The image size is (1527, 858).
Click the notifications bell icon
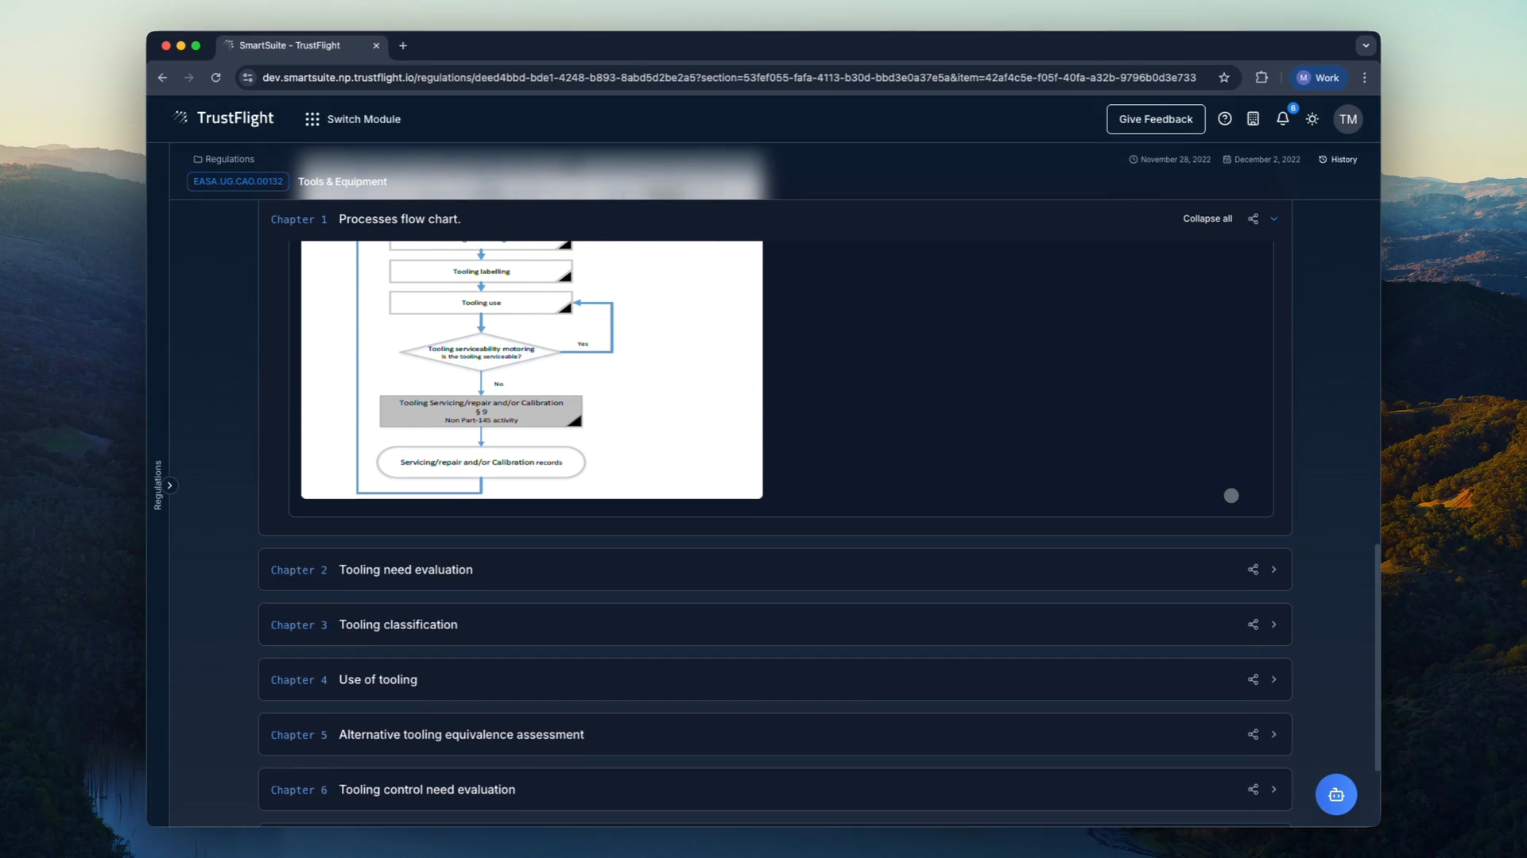tap(1281, 118)
